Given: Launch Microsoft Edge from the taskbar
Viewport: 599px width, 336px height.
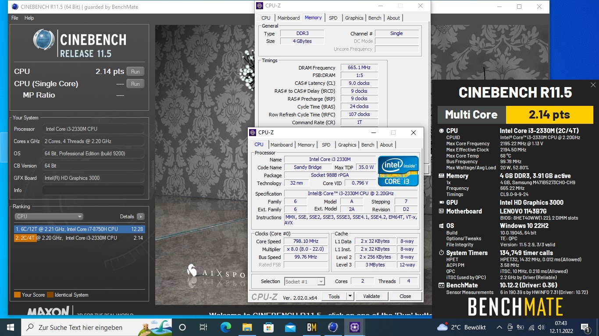Looking at the screenshot, I should [x=225, y=327].
